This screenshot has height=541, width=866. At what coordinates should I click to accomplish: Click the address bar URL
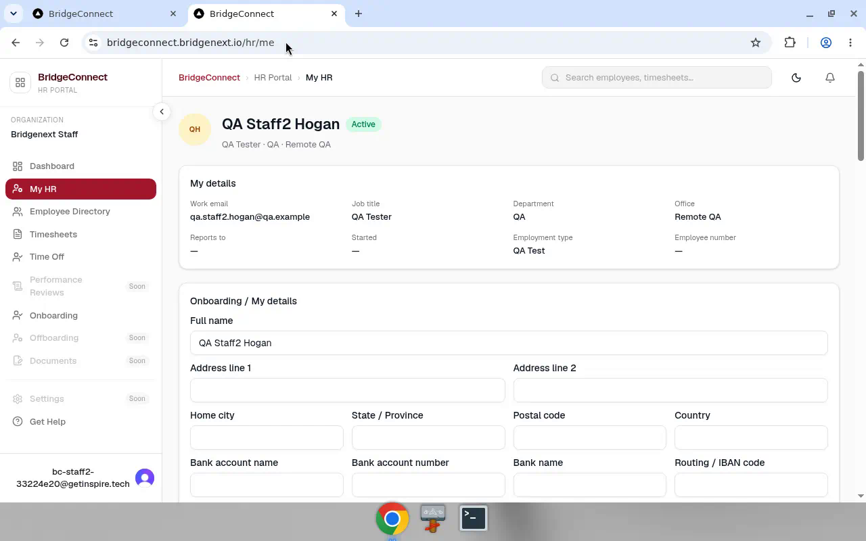point(191,43)
